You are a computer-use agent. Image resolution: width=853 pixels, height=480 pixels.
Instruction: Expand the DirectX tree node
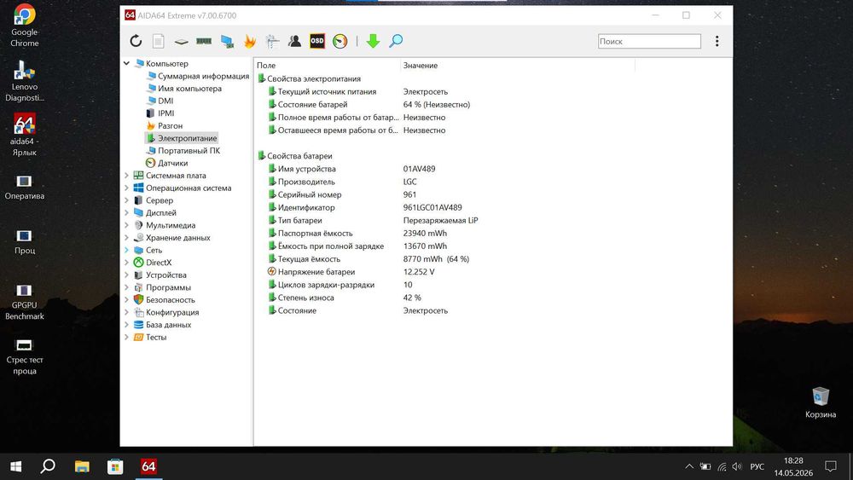tap(127, 263)
